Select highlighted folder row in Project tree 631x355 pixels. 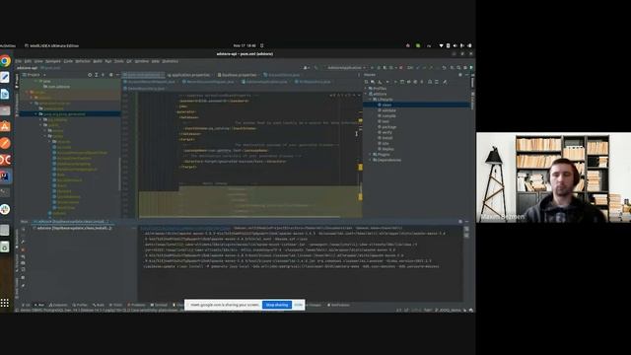point(70,114)
